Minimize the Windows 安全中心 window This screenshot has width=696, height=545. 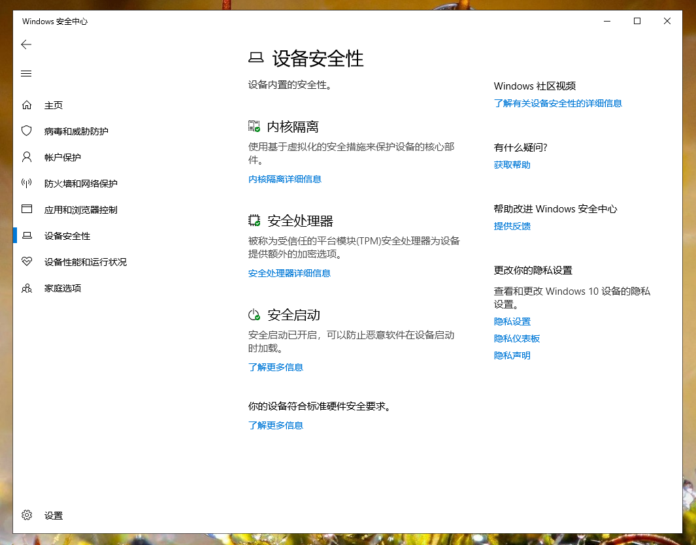(607, 21)
